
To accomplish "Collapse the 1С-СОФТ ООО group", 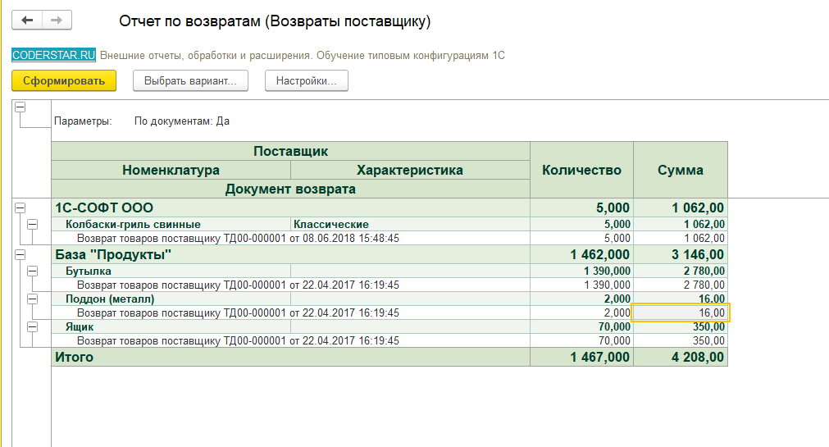I will pyautogui.click(x=20, y=208).
